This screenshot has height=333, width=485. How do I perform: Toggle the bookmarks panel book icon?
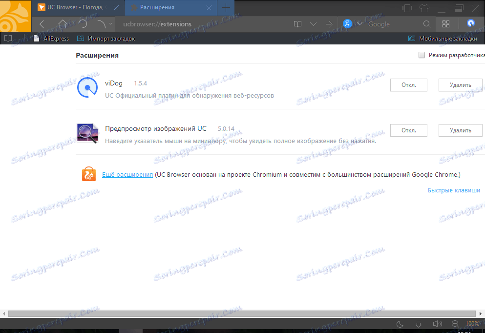8,39
